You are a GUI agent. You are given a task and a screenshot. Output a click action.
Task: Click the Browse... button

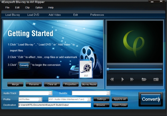(x=101, y=105)
